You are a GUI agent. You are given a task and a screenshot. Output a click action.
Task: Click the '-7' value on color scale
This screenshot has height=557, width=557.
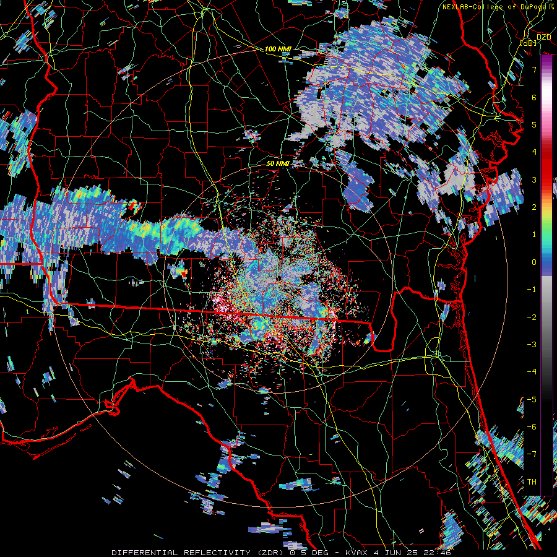[532, 454]
